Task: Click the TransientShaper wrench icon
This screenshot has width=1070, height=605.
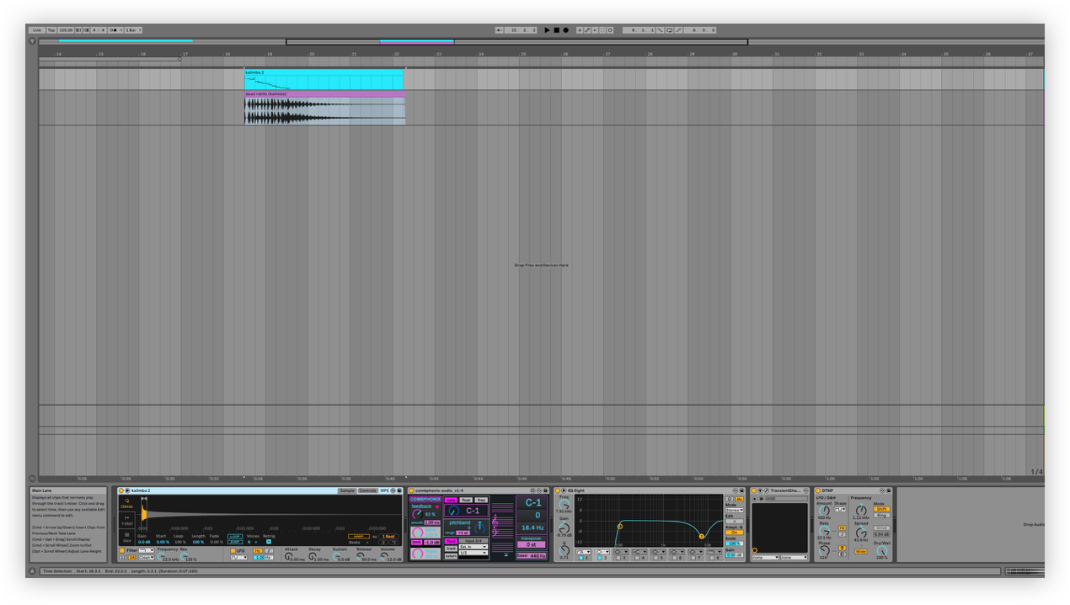Action: (x=767, y=490)
